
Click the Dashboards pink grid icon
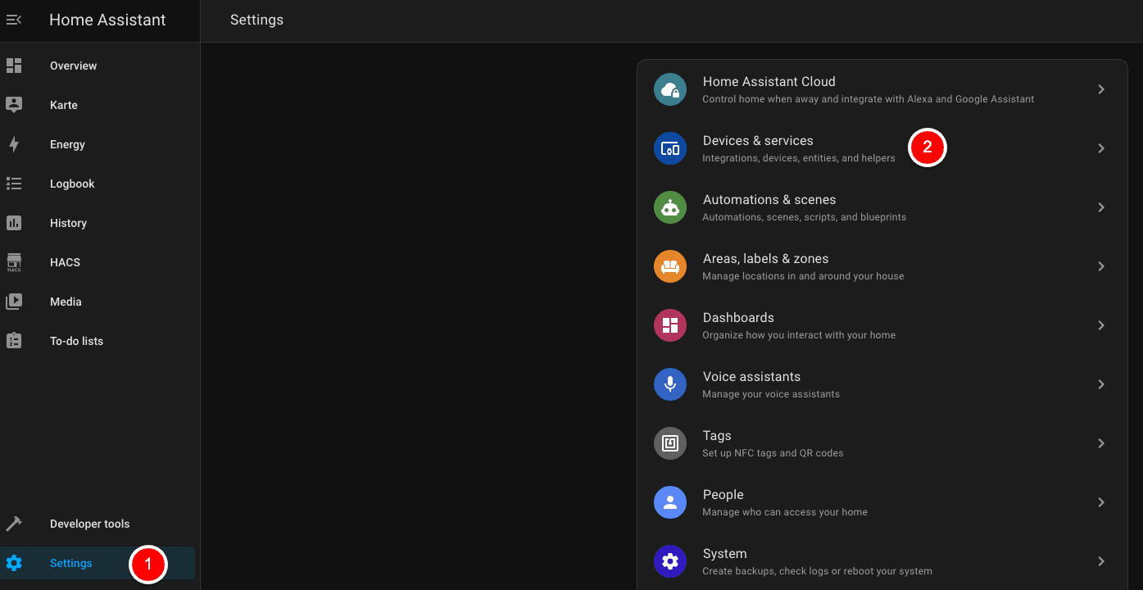(x=669, y=325)
